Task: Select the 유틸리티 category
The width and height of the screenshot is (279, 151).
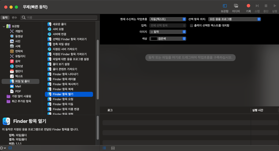Action: tap(20, 56)
